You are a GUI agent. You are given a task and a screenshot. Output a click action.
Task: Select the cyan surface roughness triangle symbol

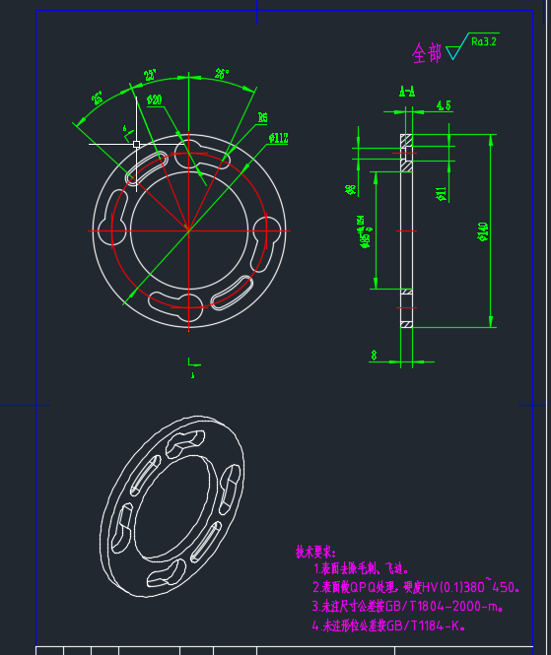(456, 48)
